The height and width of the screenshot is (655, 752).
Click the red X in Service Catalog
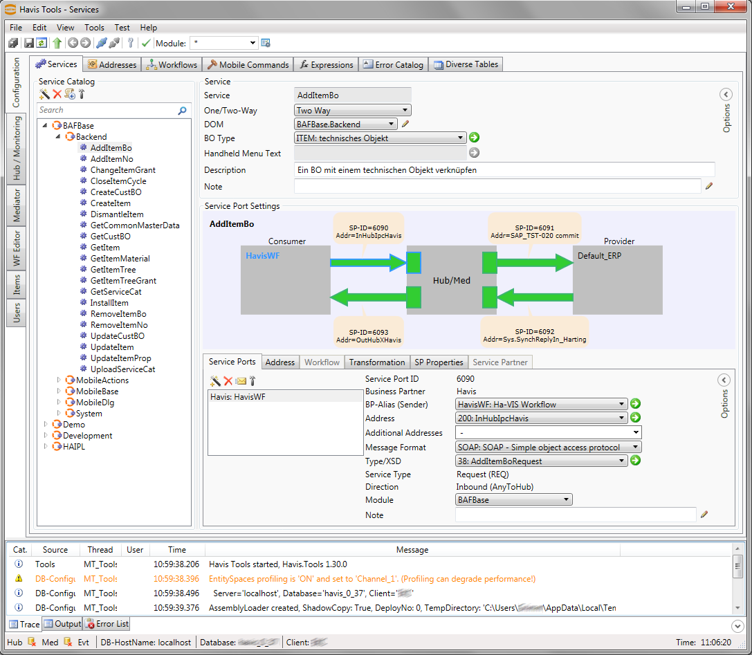tap(57, 94)
